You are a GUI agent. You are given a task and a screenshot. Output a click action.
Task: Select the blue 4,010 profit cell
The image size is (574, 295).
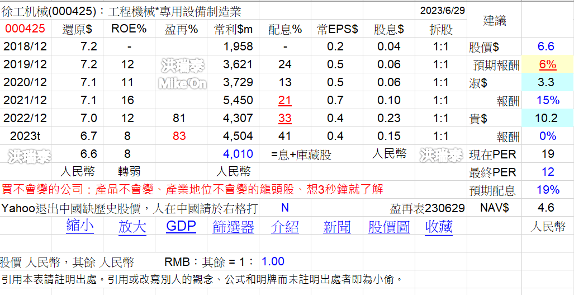pos(238,154)
